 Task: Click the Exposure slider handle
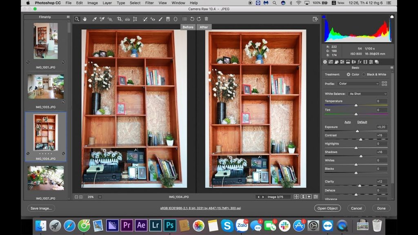tap(357, 131)
